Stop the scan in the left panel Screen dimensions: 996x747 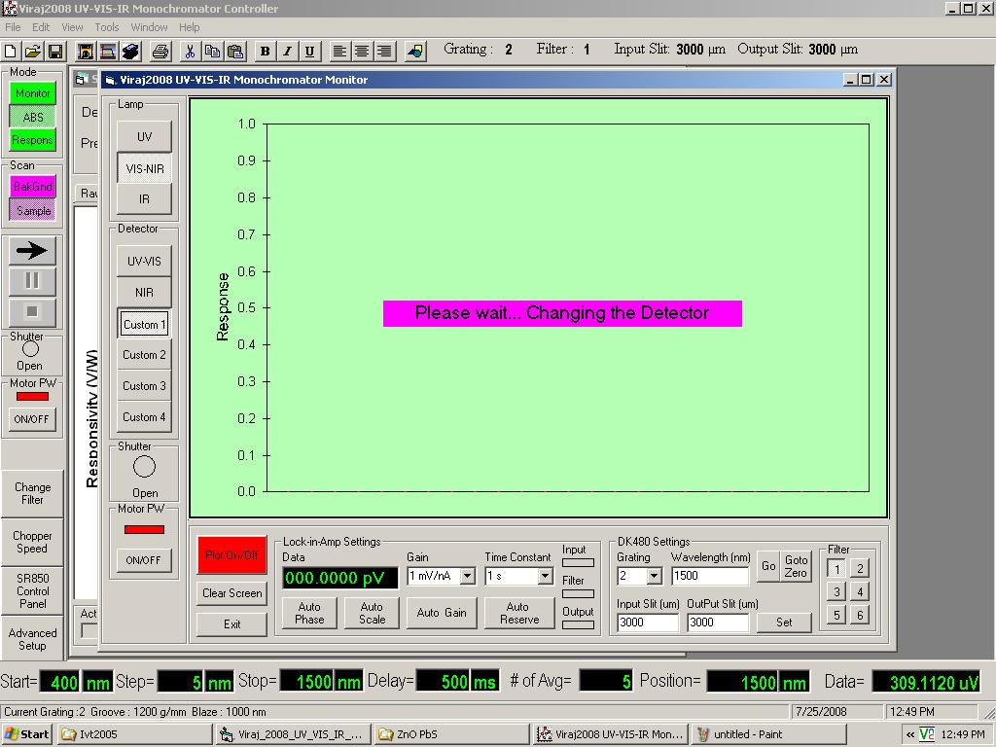tap(32, 311)
